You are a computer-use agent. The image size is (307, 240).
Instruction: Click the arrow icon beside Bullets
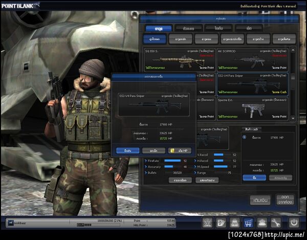[145, 172]
